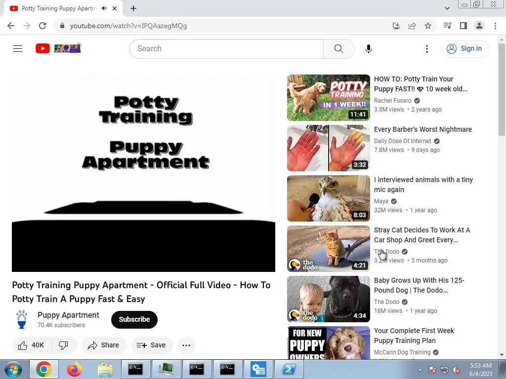This screenshot has width=506, height=379.
Task: Click the main video player area
Action: [144, 173]
